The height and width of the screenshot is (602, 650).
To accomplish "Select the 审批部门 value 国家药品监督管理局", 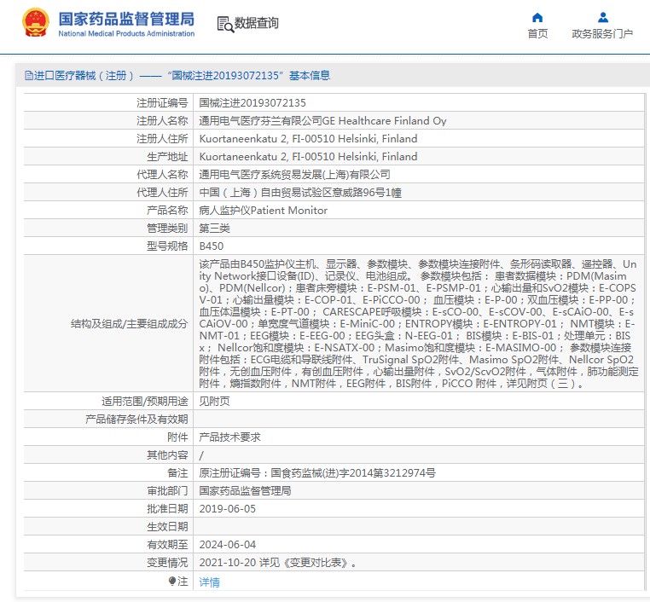I will [245, 491].
